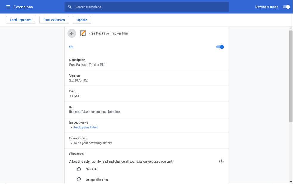Image resolution: width=293 pixels, height=184 pixels.
Task: Click the Update button
Action: [82, 20]
